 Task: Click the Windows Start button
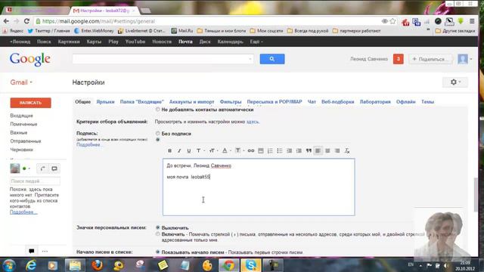(x=9, y=265)
